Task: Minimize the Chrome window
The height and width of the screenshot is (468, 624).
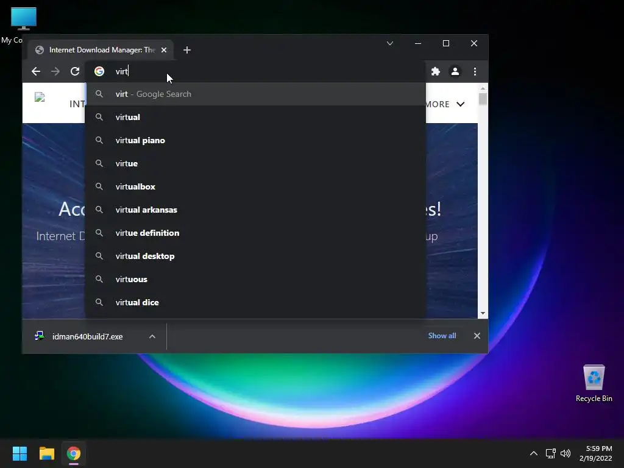Action: tap(418, 43)
